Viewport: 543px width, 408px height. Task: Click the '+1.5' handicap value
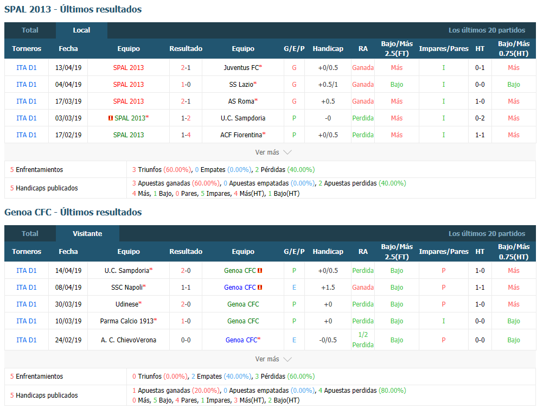coord(328,288)
